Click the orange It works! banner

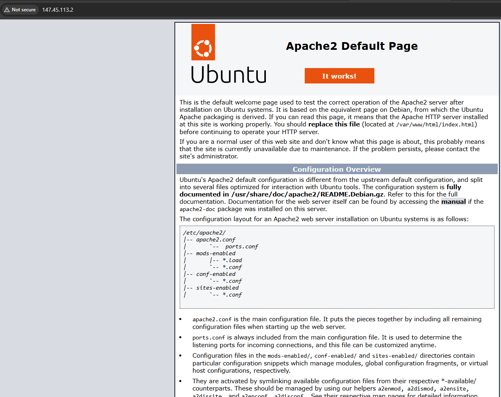coord(339,76)
